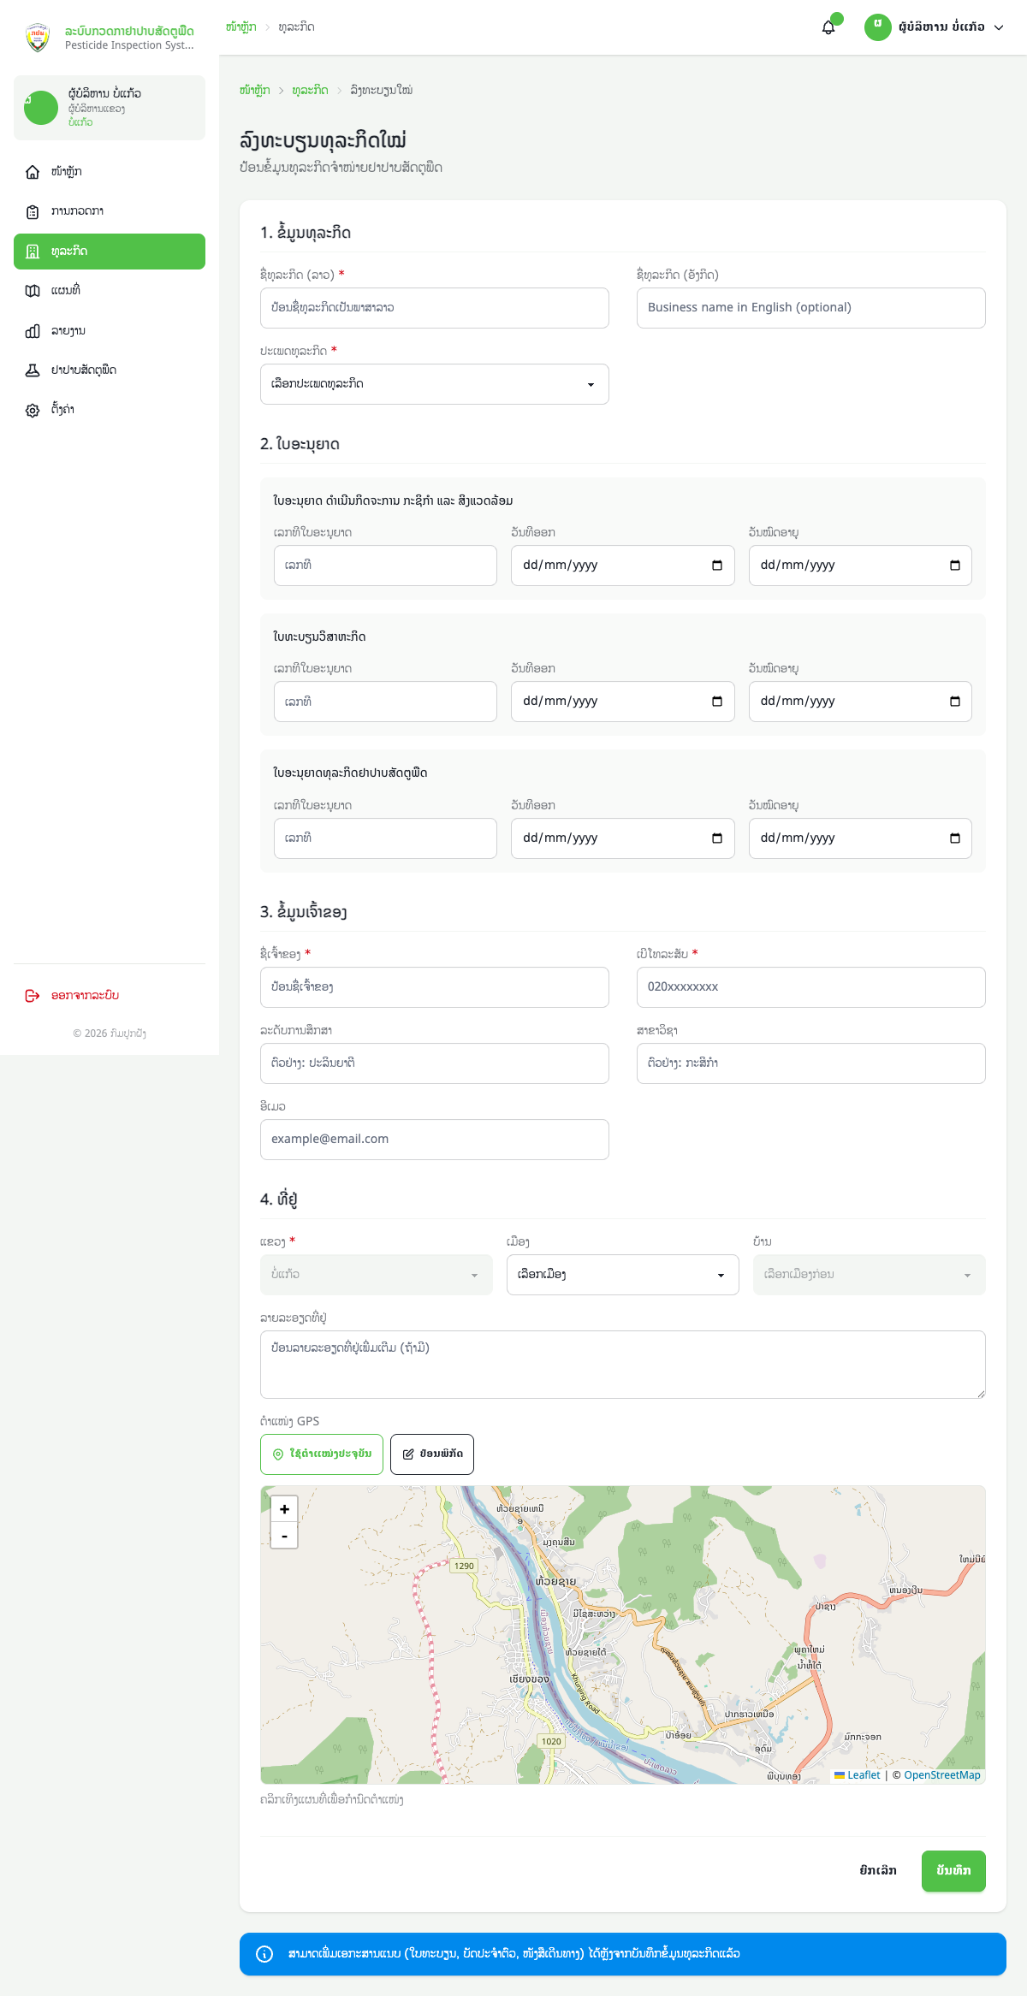The image size is (1027, 1996).
Task: Click the owner email input field
Action: coord(434,1140)
